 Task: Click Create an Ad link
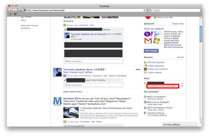point(178,24)
